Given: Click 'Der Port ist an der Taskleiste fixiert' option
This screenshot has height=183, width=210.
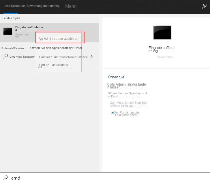Looking at the screenshot, I should click(x=126, y=114).
